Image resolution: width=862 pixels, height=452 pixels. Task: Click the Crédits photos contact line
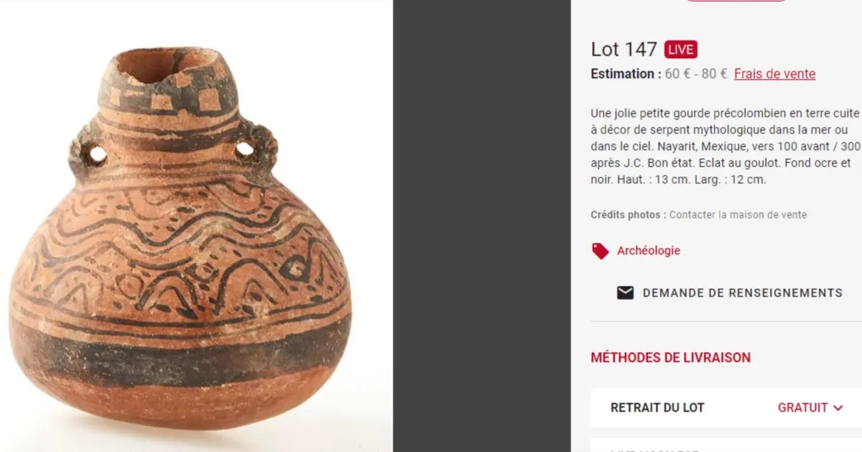point(698,215)
